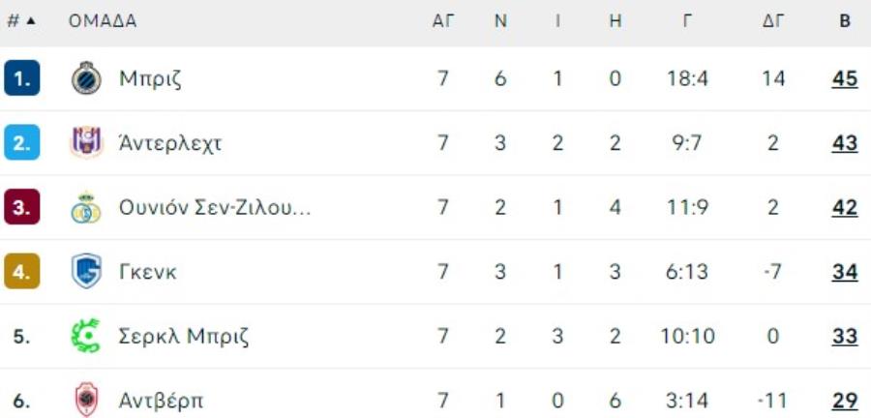
Task: Sort standings by the Β points header
Action: 845,21
